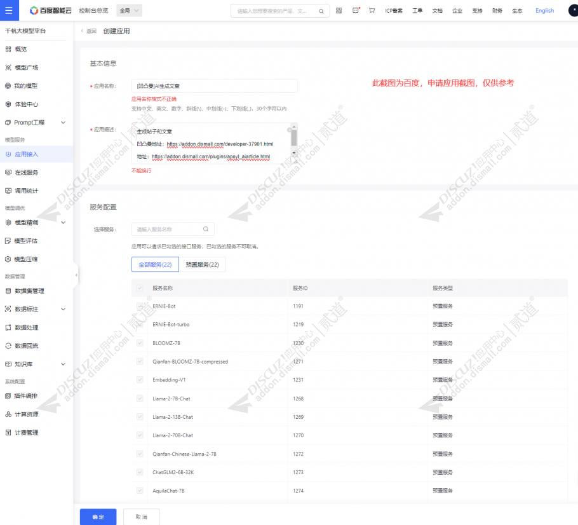Toggle the Llama-2-70B-Chat row checkbox

tap(140, 435)
